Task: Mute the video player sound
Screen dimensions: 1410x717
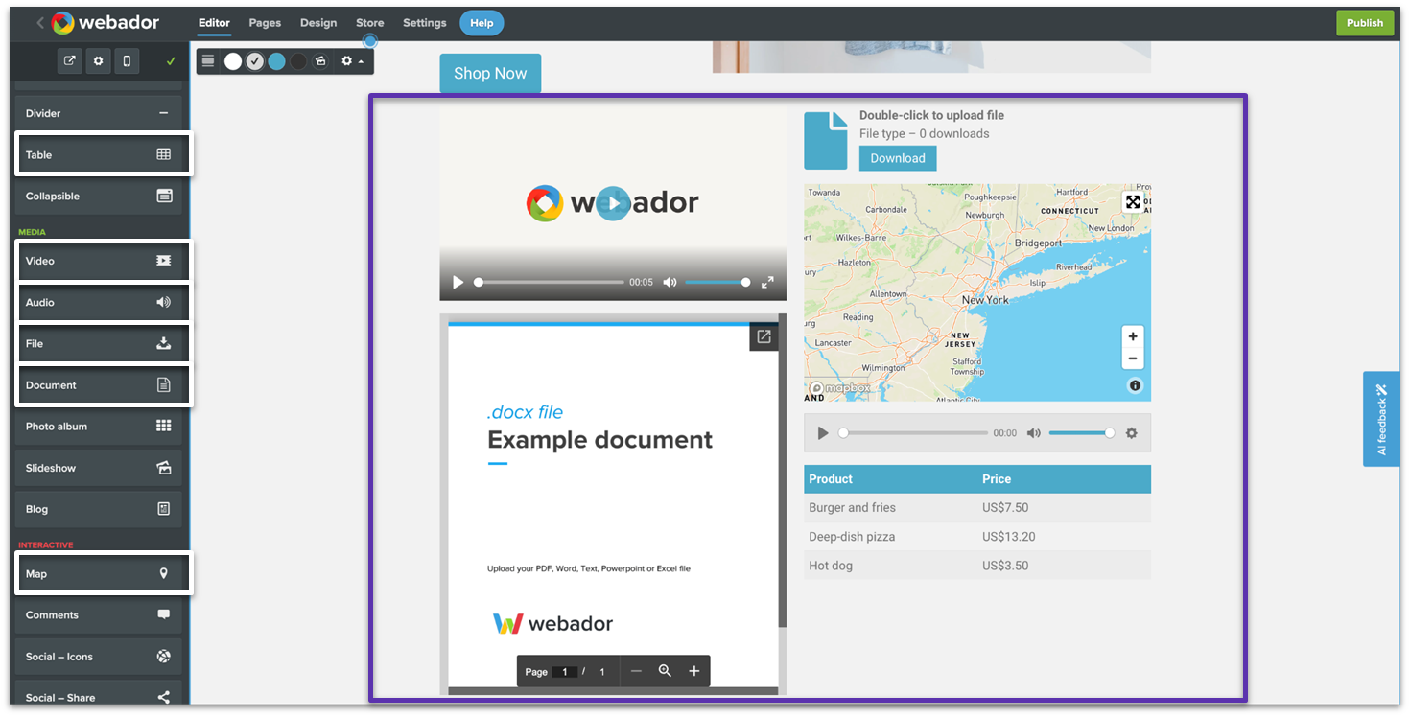Action: pos(670,282)
